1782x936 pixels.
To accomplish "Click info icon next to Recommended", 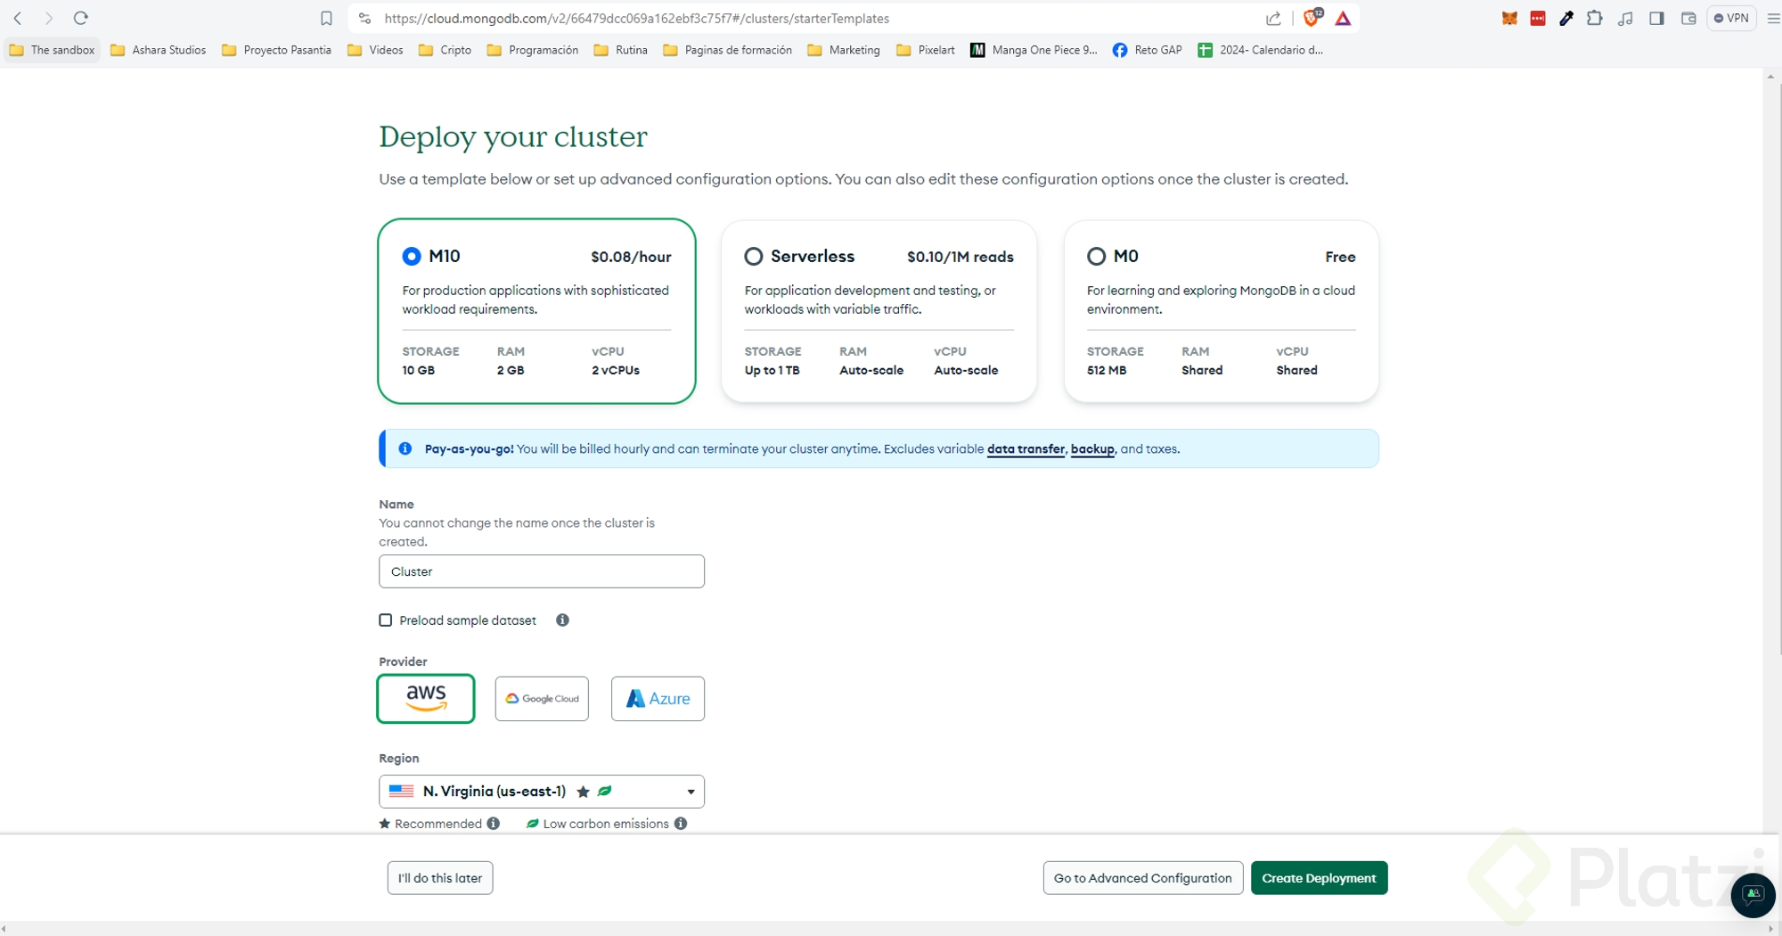I will click(x=494, y=824).
